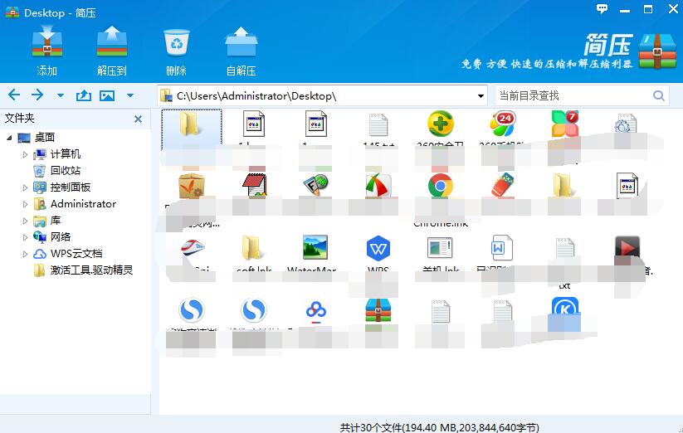Select 桌面 in the folder tree
683x433 pixels.
(45, 138)
